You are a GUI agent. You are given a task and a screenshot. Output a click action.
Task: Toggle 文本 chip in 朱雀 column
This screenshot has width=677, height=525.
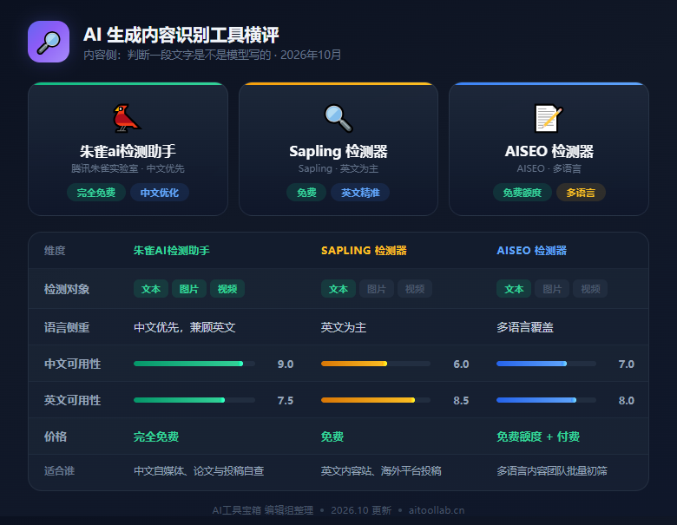click(151, 289)
